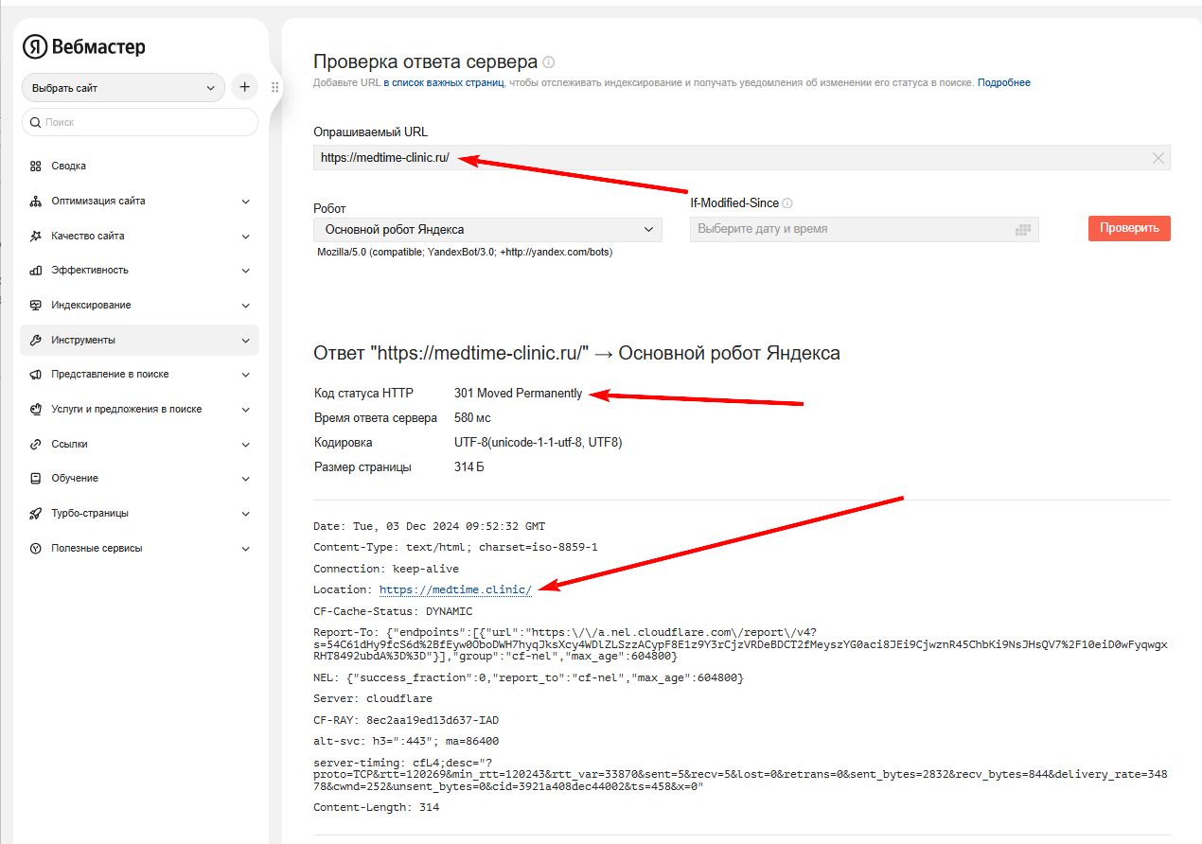Clear the requested URL with X icon
The height and width of the screenshot is (844, 1202).
pos(1158,158)
